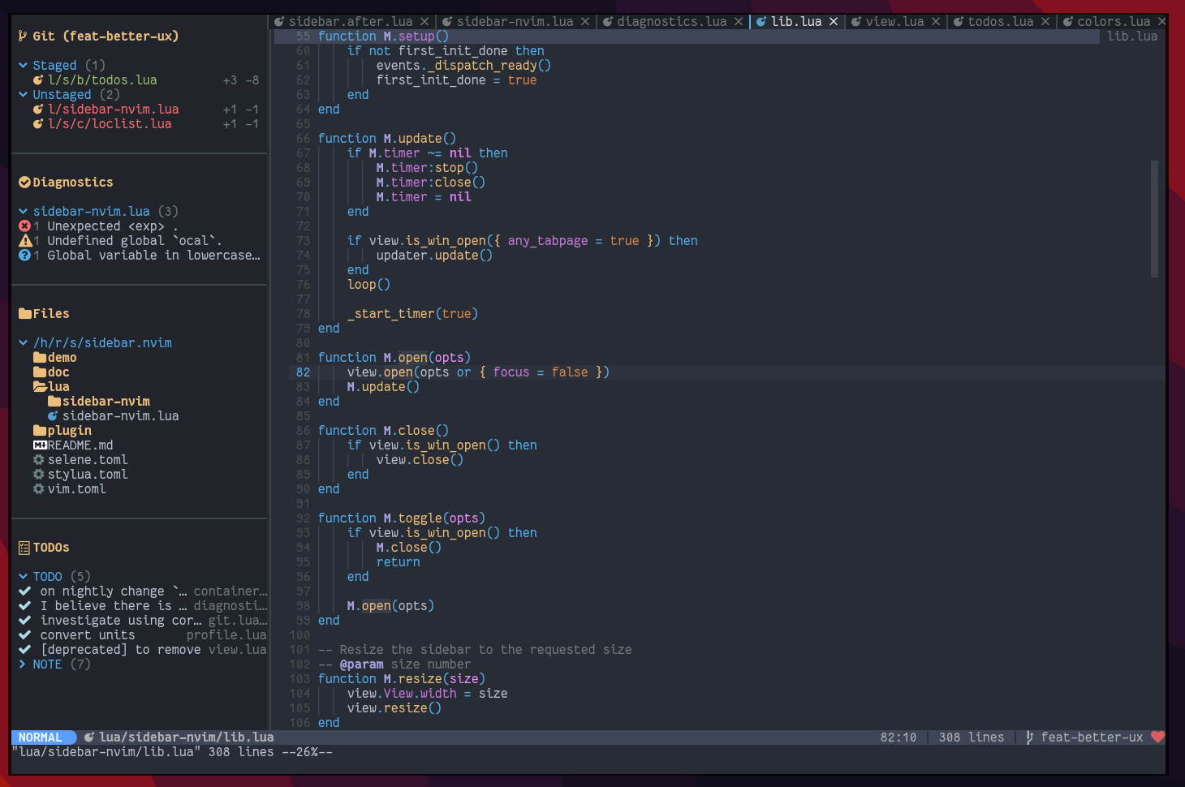Image resolution: width=1185 pixels, height=787 pixels.
Task: Switch to the view.lua tab
Action: (x=894, y=22)
